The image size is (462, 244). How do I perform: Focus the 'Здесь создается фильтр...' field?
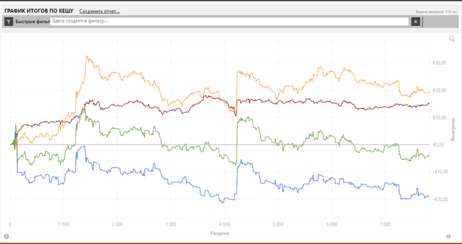229,22
